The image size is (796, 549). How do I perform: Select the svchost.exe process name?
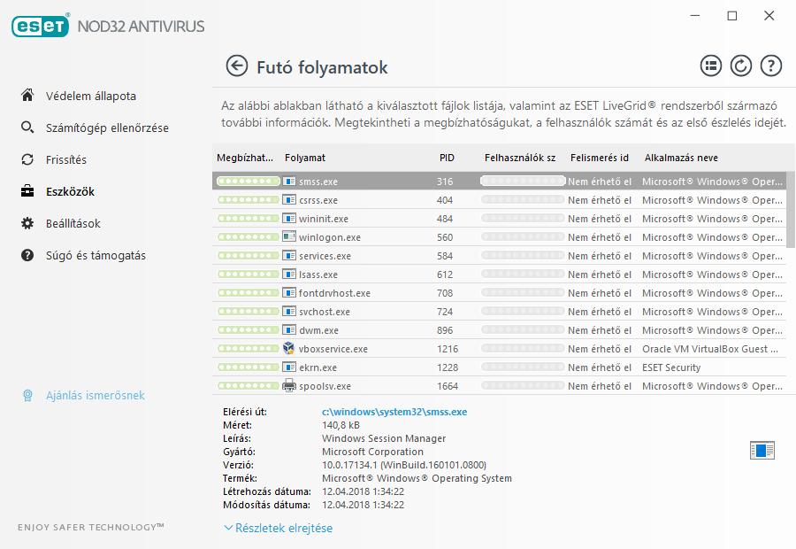(325, 312)
